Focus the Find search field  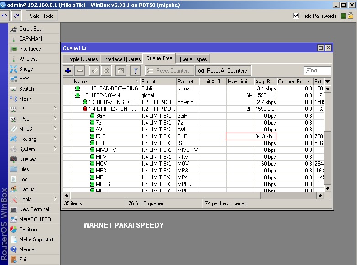[x=317, y=70]
